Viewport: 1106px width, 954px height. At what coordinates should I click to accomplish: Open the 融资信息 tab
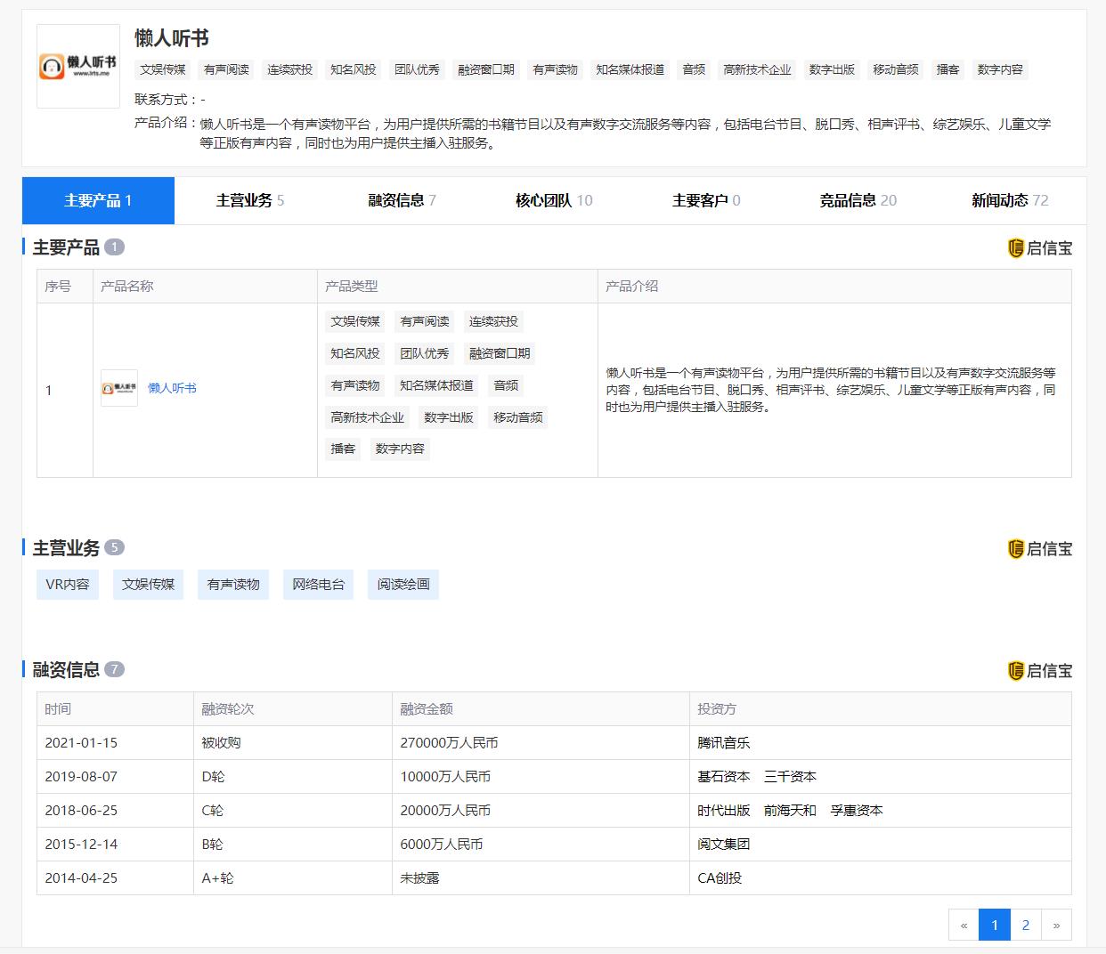pos(402,200)
